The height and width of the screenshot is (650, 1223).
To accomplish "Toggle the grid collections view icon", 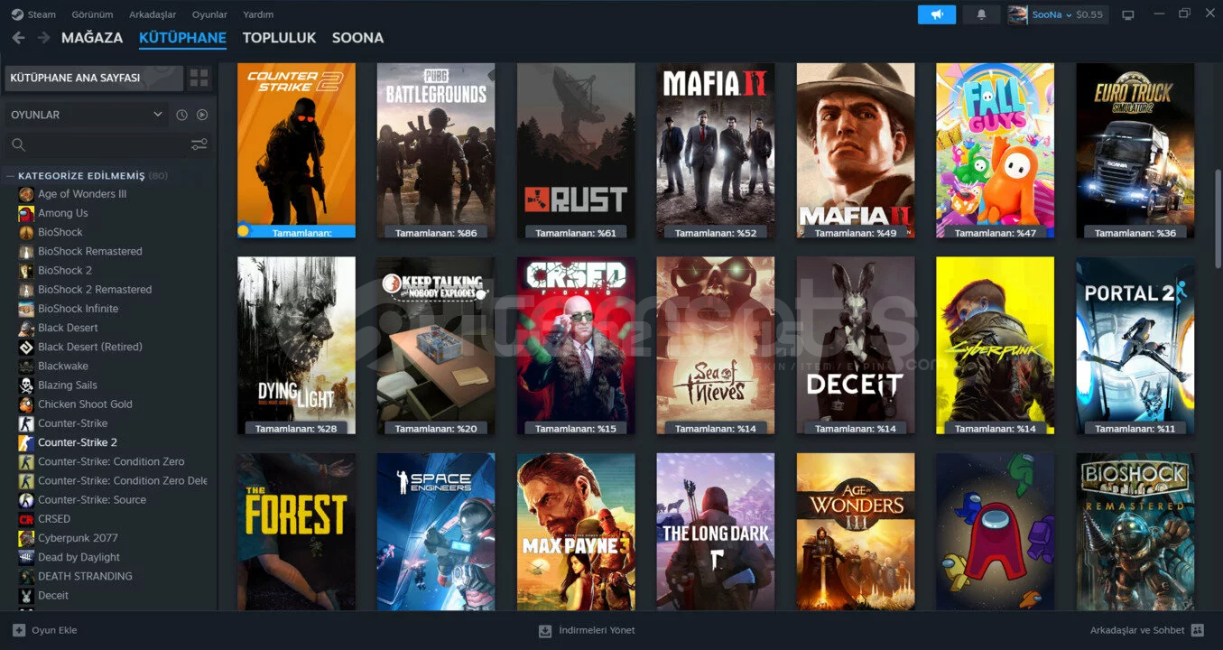I will [x=199, y=79].
